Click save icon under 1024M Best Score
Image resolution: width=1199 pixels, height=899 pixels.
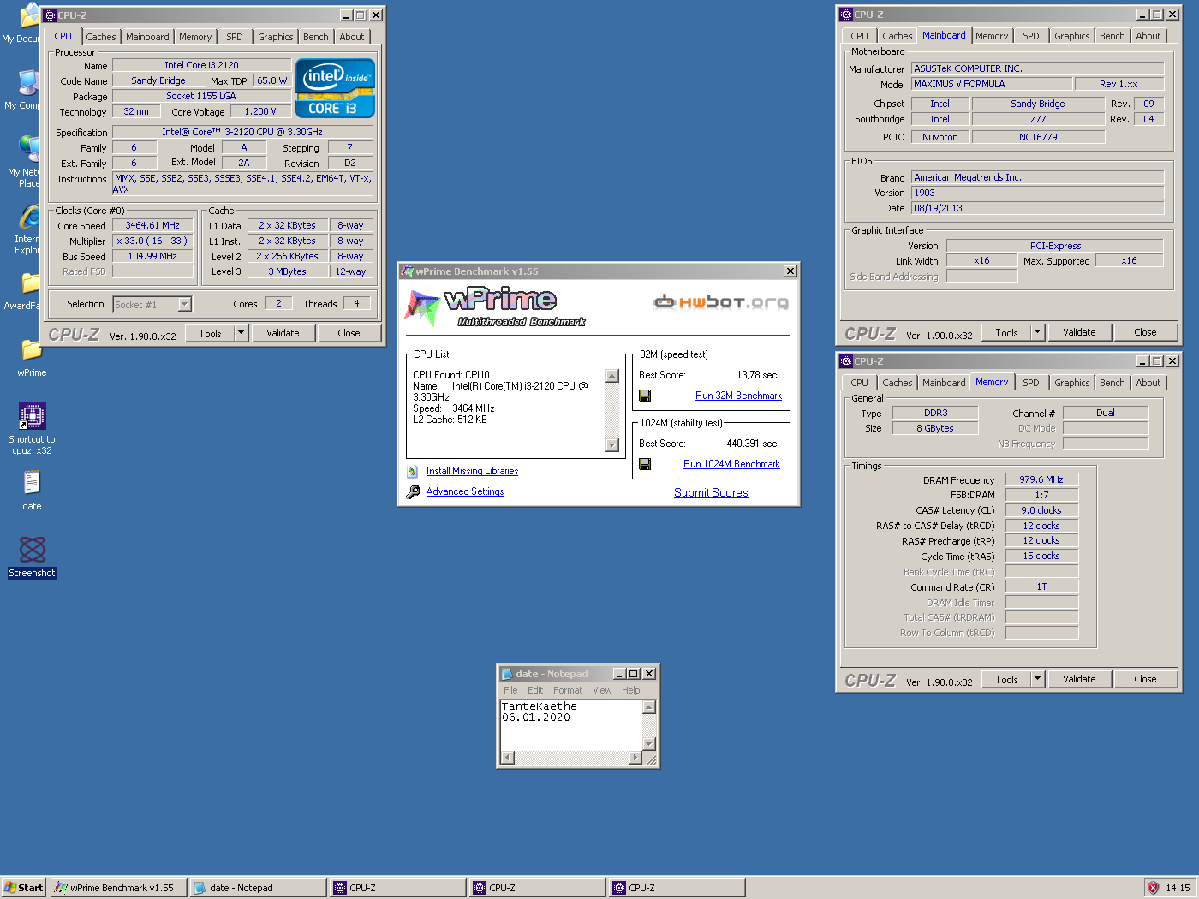pos(645,464)
